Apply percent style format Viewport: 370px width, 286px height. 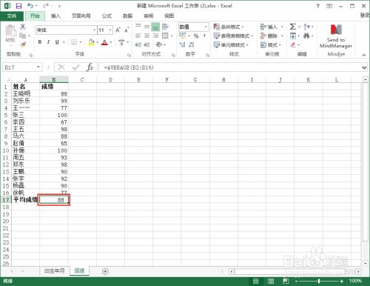point(196,36)
